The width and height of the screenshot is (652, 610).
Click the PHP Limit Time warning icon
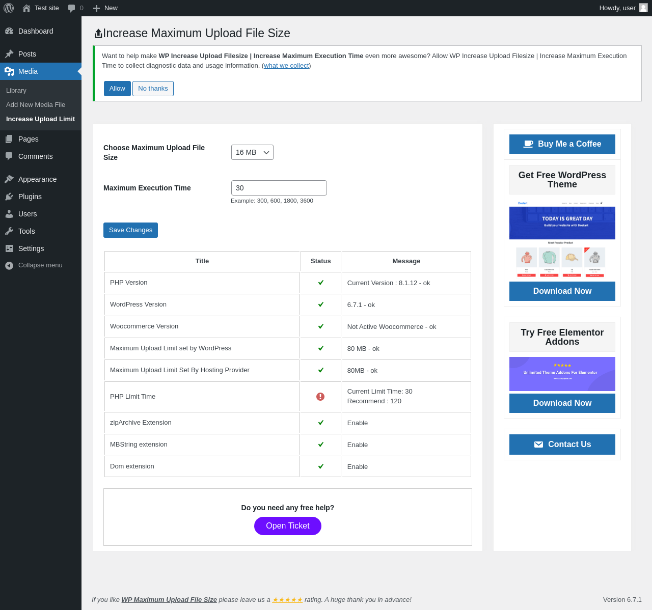point(320,397)
